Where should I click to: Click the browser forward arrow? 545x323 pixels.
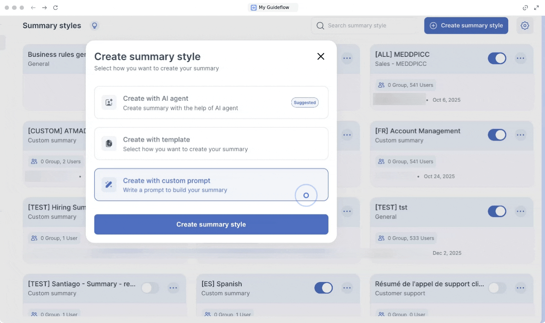(44, 8)
